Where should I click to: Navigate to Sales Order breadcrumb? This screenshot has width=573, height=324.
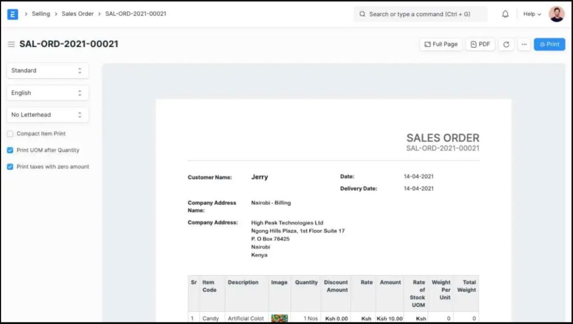point(77,13)
